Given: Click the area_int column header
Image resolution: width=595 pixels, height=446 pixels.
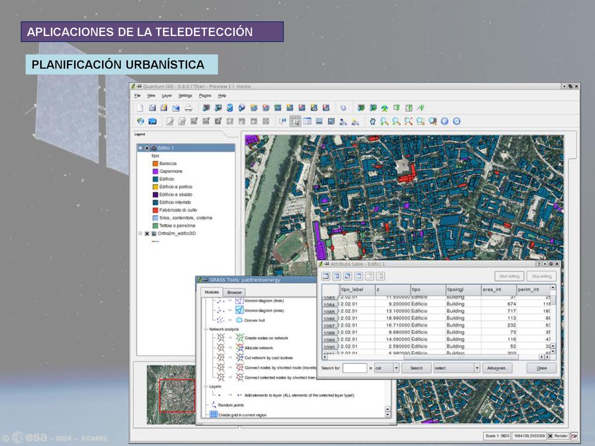Looking at the screenshot, I should coord(499,289).
